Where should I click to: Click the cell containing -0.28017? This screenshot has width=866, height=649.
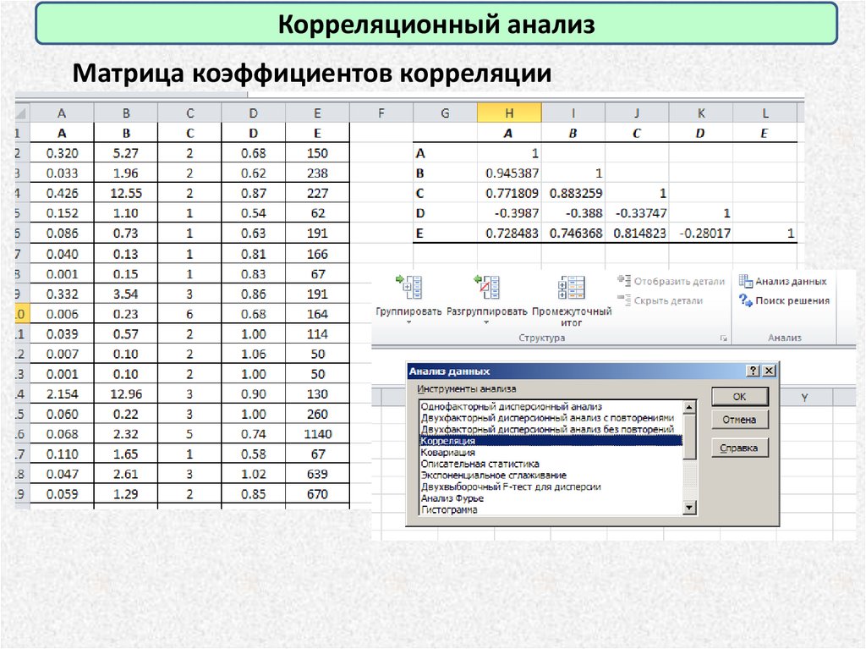[701, 234]
